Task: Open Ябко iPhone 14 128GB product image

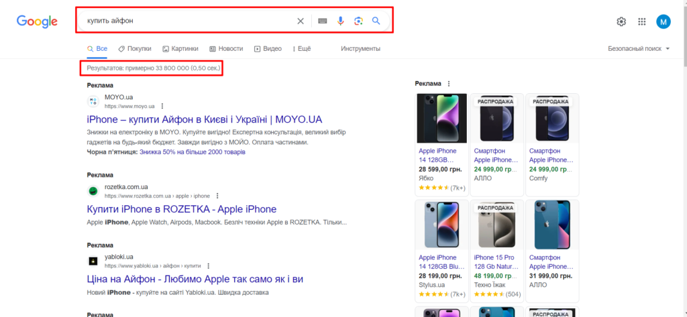Action: click(x=441, y=118)
